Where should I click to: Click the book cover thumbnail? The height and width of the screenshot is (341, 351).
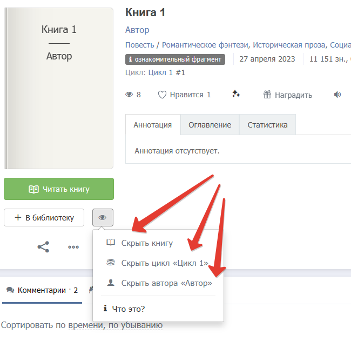tap(59, 89)
